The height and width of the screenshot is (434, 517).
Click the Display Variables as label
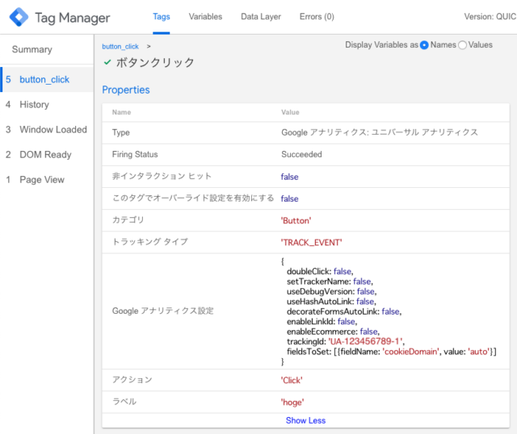pos(381,45)
